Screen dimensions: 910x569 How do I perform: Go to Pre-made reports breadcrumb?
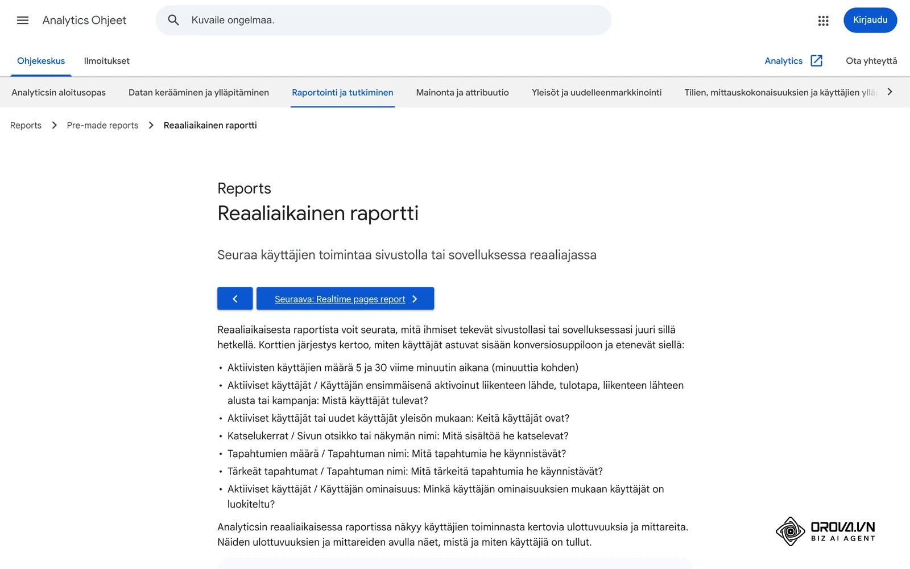tap(102, 125)
